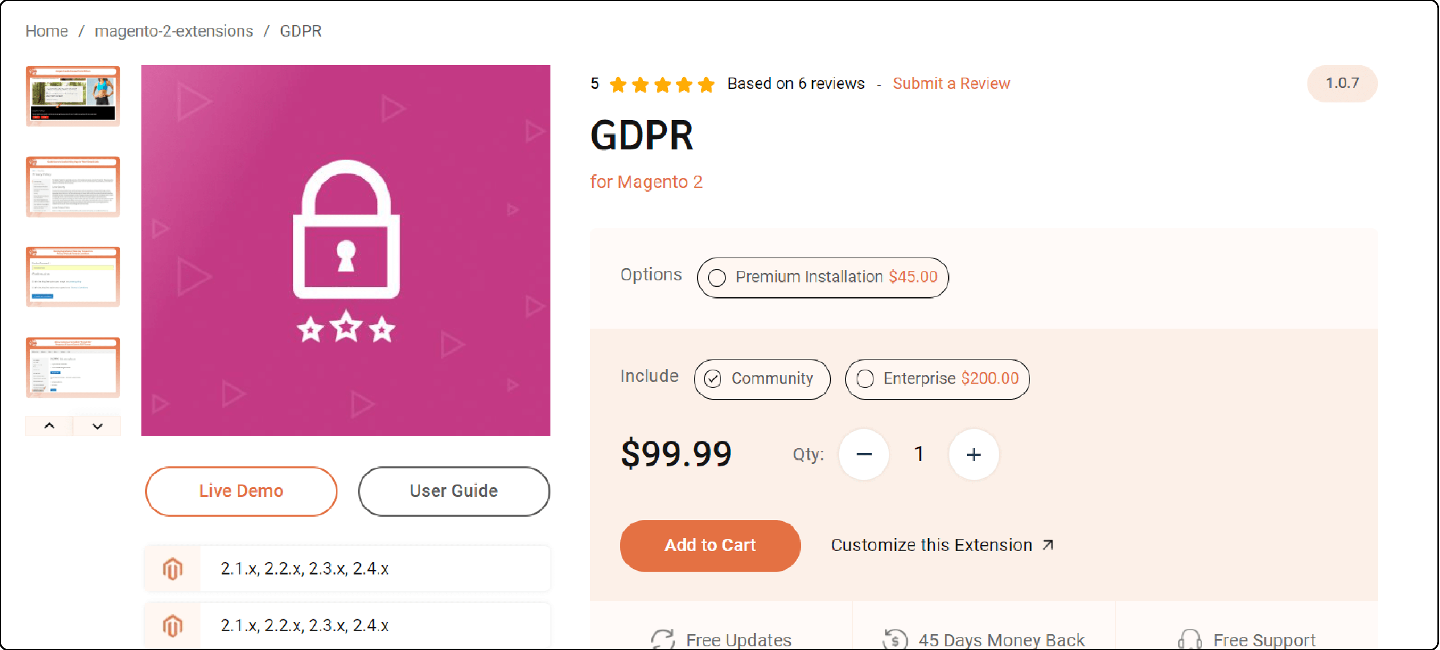Click the User Guide button

click(453, 490)
